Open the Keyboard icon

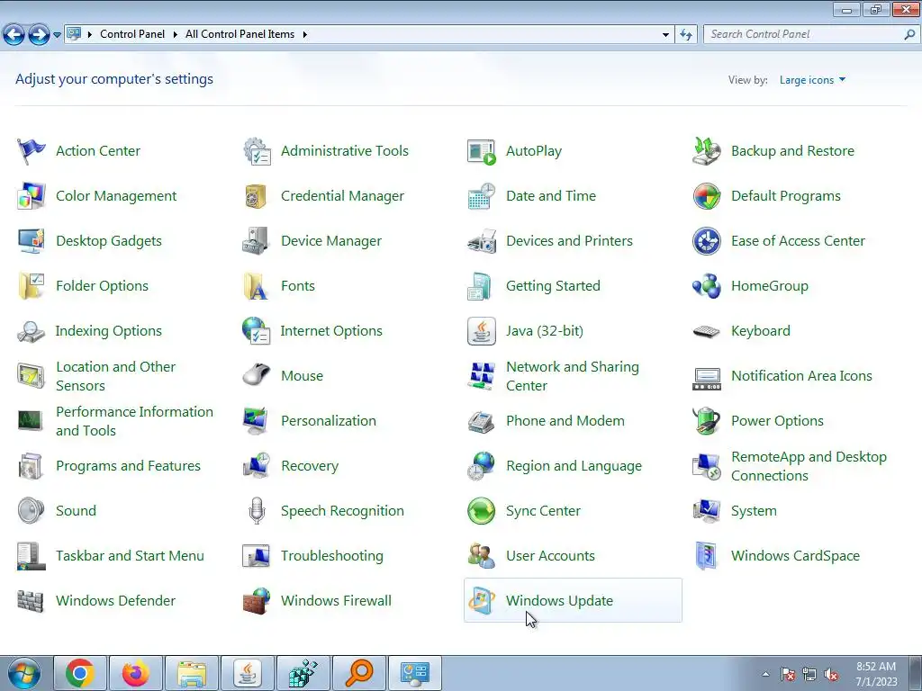tap(706, 331)
